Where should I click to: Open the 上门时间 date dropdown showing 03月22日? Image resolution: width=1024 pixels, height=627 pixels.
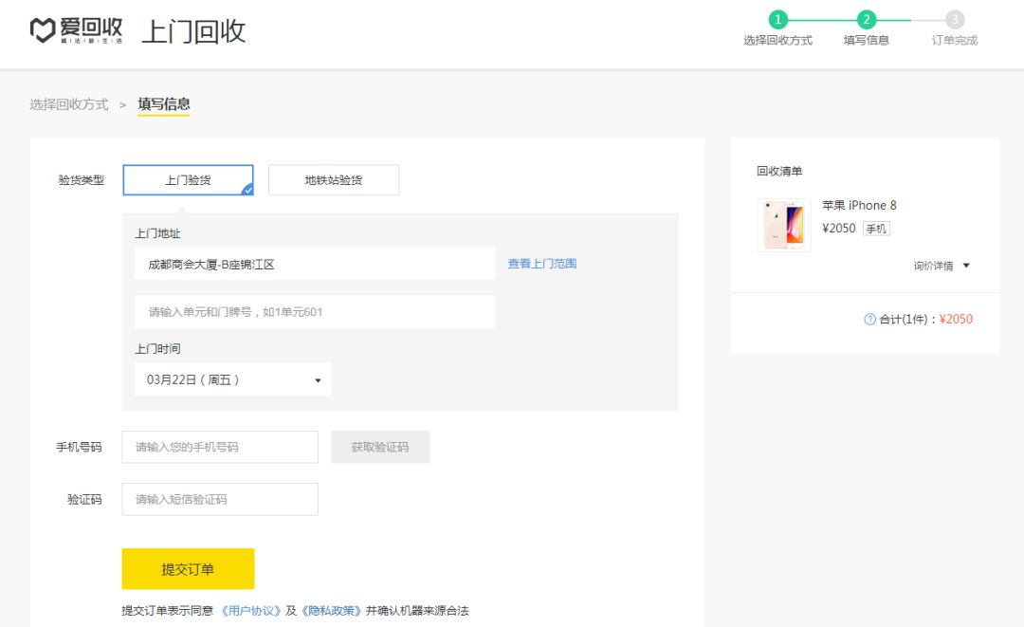tap(232, 378)
